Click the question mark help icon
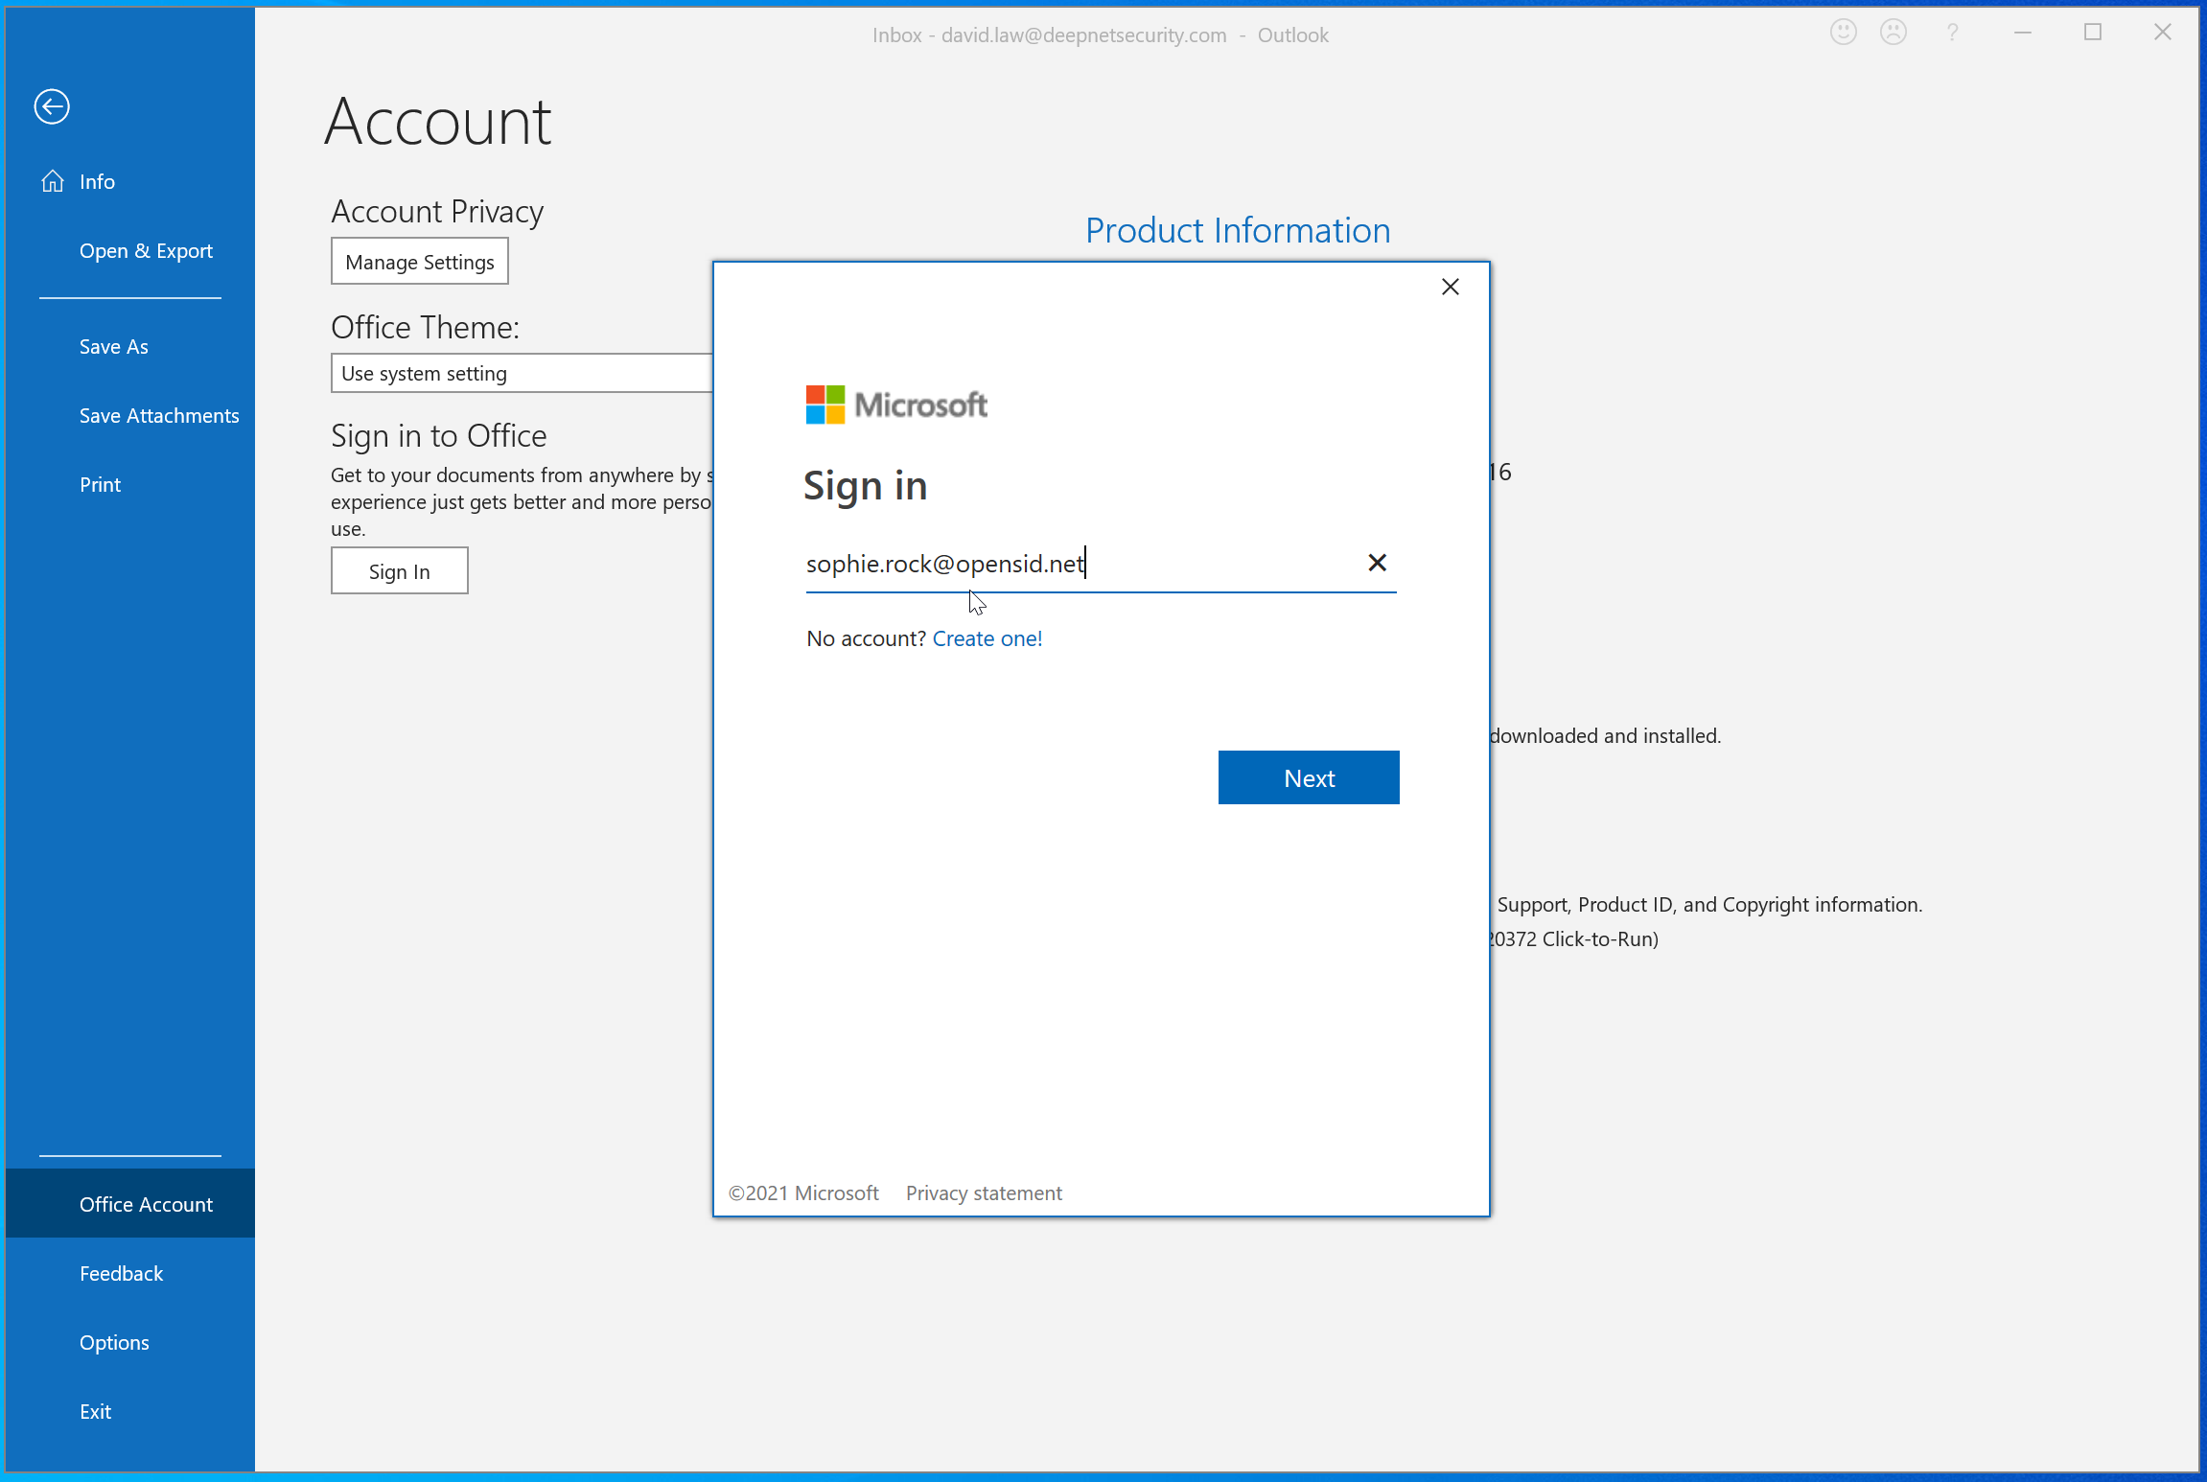 1952,34
